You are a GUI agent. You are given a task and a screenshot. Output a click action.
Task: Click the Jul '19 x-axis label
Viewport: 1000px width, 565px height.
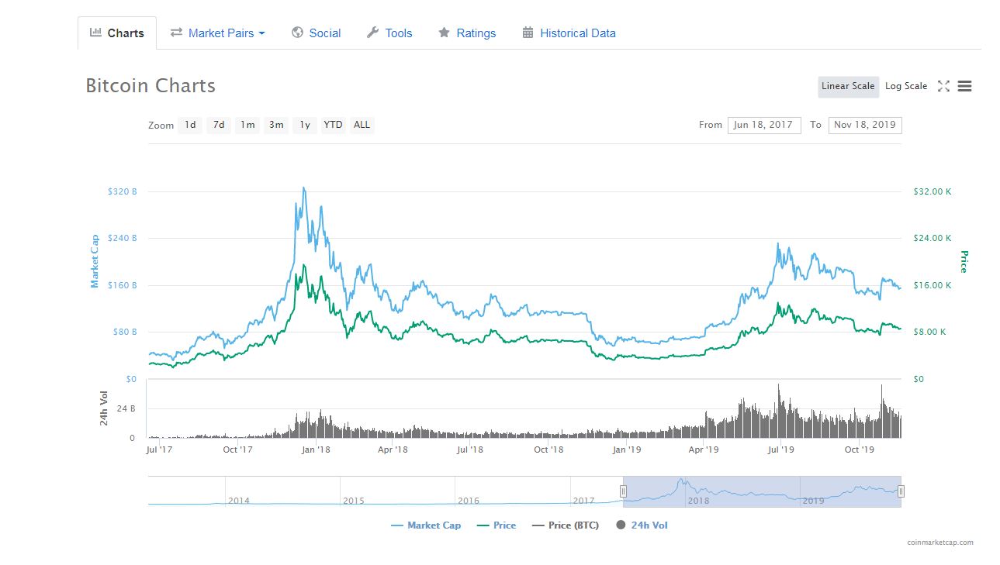coord(780,450)
